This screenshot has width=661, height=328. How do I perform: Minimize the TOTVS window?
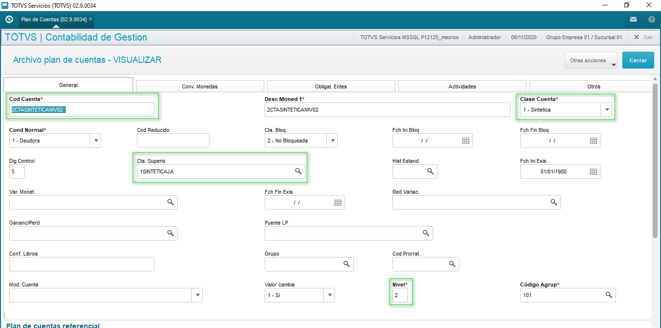click(604, 5)
